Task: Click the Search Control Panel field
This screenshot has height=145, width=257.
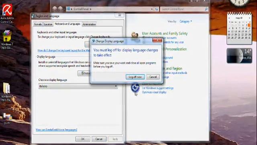Action: pyautogui.click(x=182, y=9)
